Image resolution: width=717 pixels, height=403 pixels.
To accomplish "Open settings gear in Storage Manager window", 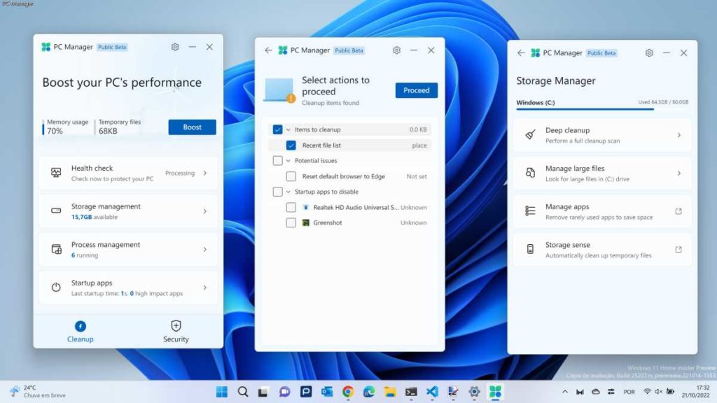I will pyautogui.click(x=649, y=53).
